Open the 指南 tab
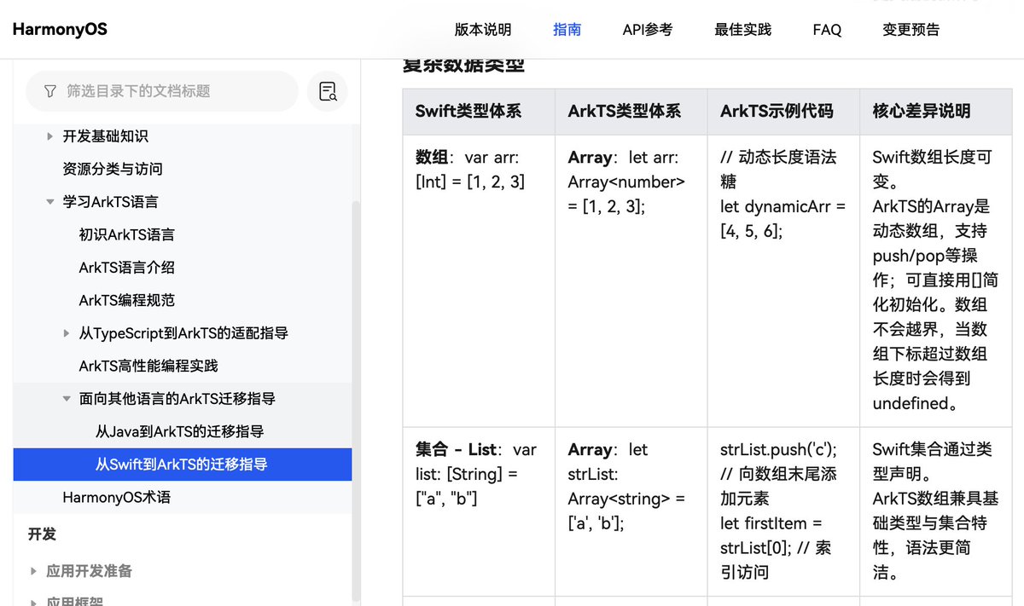The width and height of the screenshot is (1024, 606). point(567,30)
